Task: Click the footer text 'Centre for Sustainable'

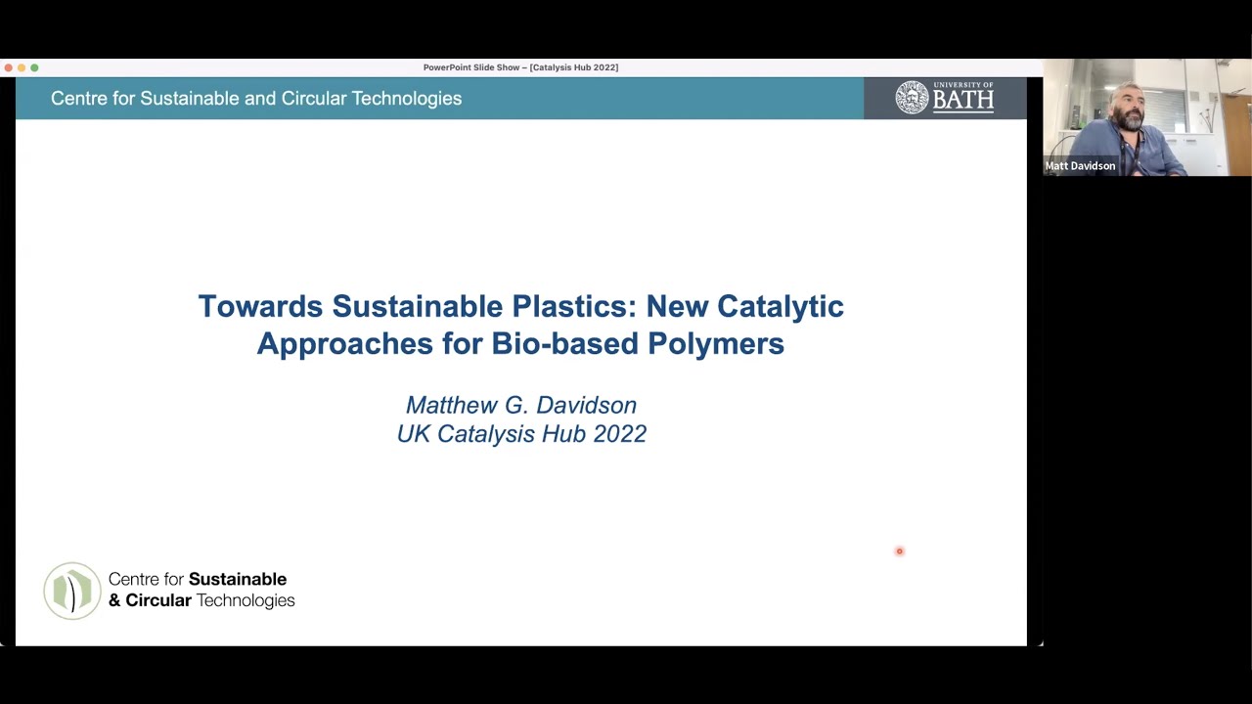Action: (198, 579)
